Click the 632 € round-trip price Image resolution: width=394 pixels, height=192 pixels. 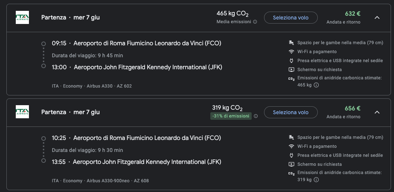pyautogui.click(x=353, y=14)
